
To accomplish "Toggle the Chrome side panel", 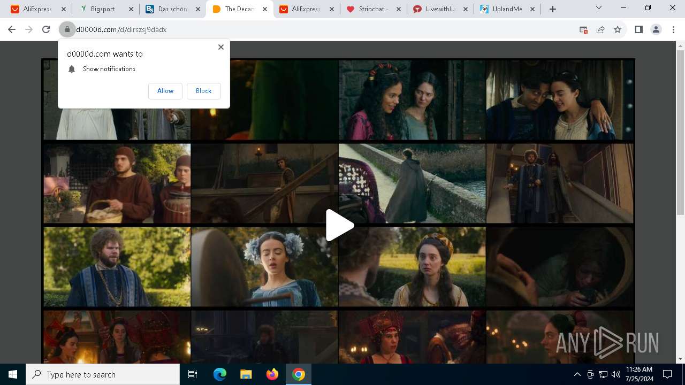I will click(638, 29).
